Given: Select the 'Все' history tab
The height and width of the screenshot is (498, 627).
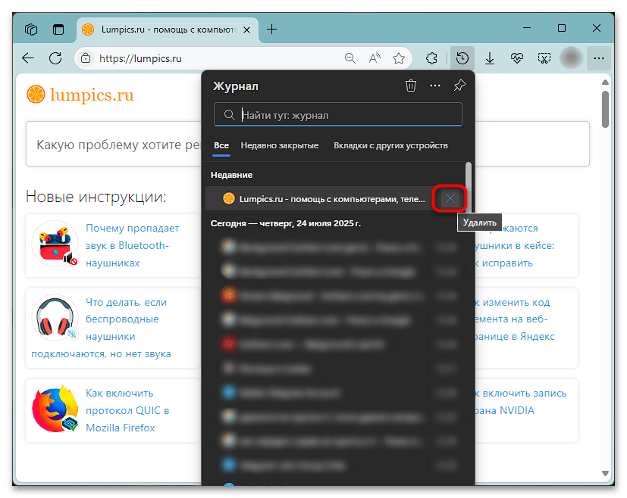Looking at the screenshot, I should coord(221,145).
